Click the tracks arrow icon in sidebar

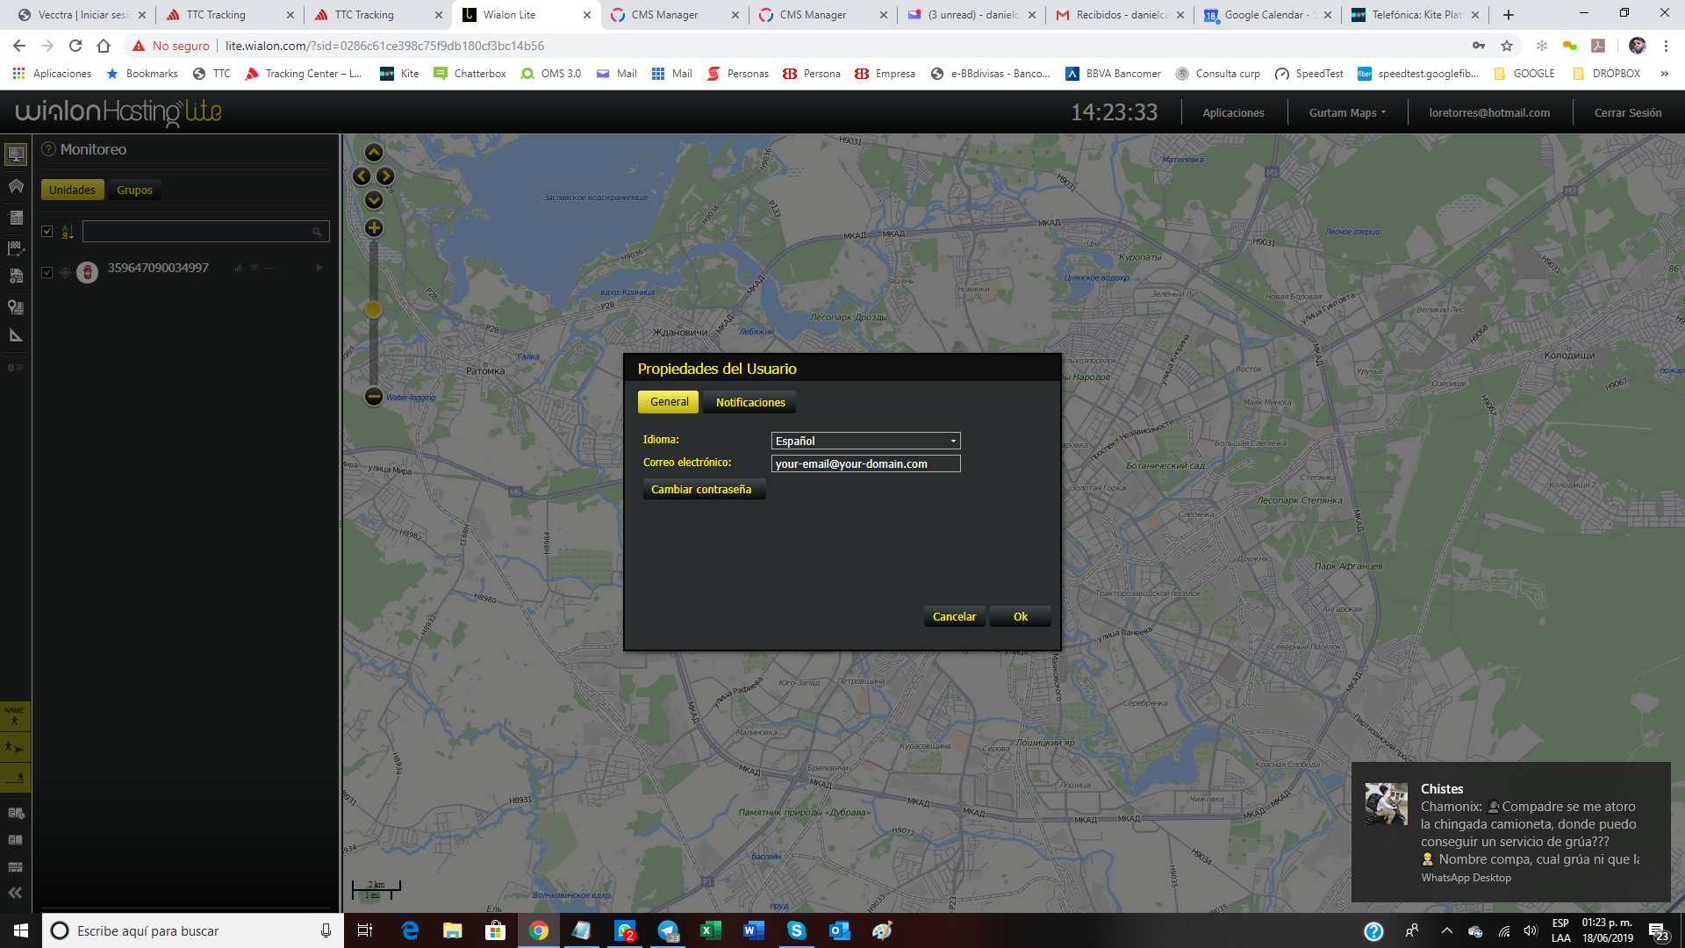[16, 186]
